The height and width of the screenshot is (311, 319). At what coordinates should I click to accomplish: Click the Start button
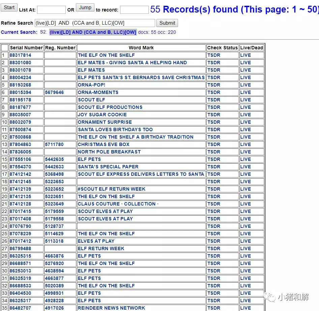9,7
